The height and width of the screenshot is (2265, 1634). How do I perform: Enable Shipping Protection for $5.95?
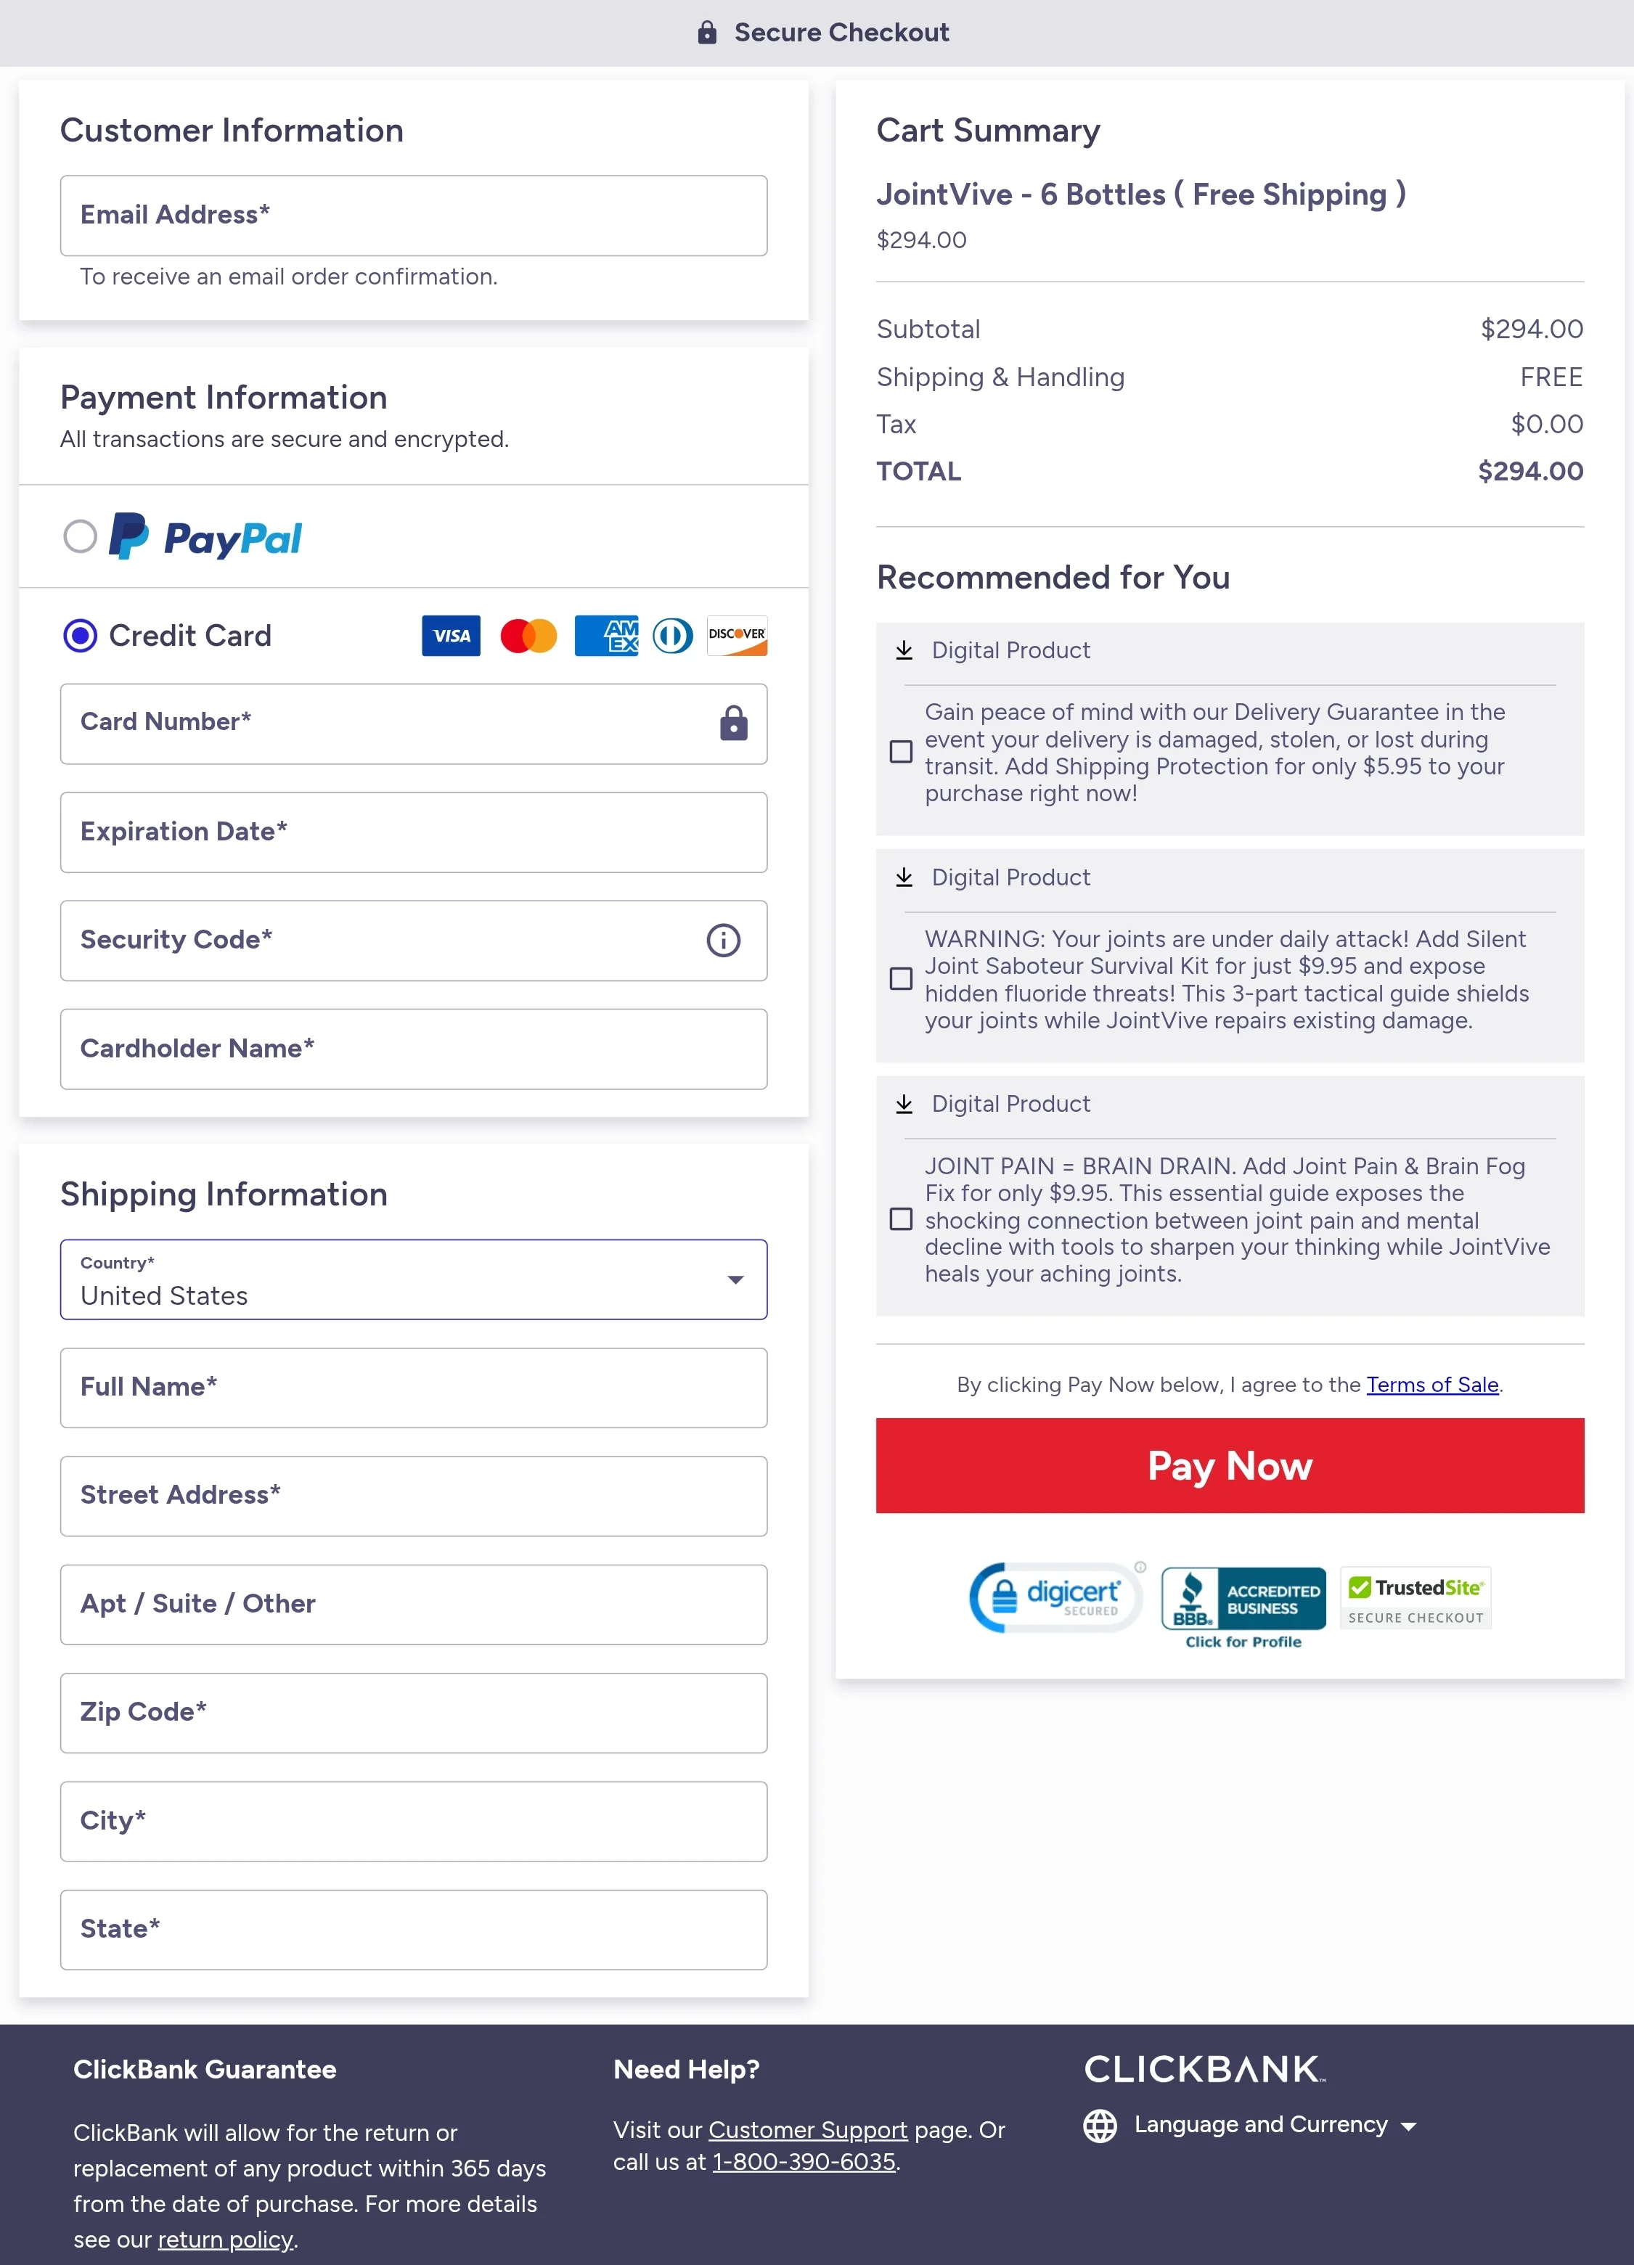point(901,752)
